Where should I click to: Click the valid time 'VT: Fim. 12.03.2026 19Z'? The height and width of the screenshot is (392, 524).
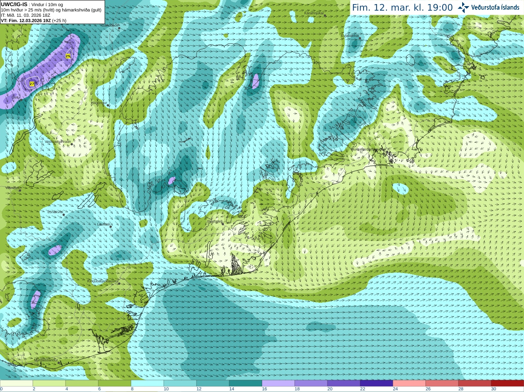click(x=26, y=20)
